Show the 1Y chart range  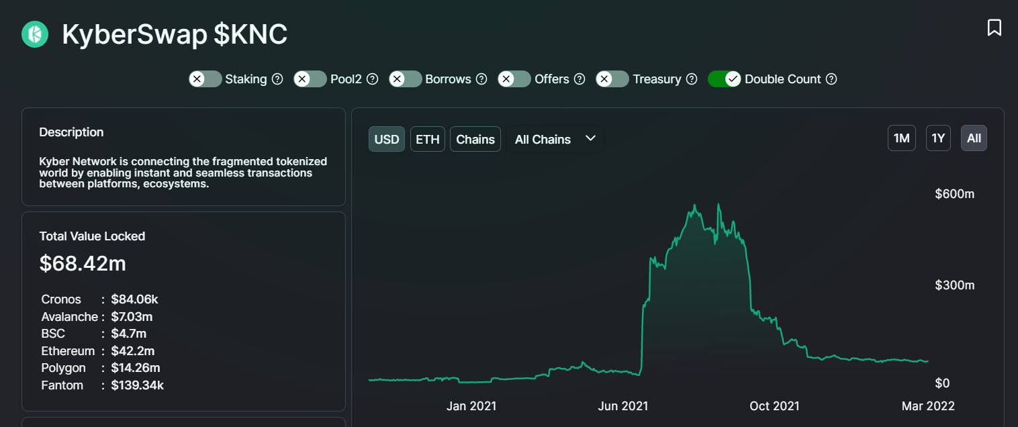(938, 138)
